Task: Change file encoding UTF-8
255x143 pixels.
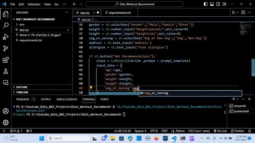Action: [154, 131]
